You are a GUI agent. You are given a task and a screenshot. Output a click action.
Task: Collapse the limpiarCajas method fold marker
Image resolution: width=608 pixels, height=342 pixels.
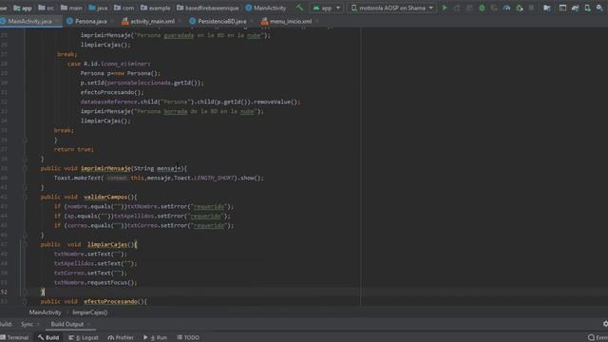[x=25, y=244]
